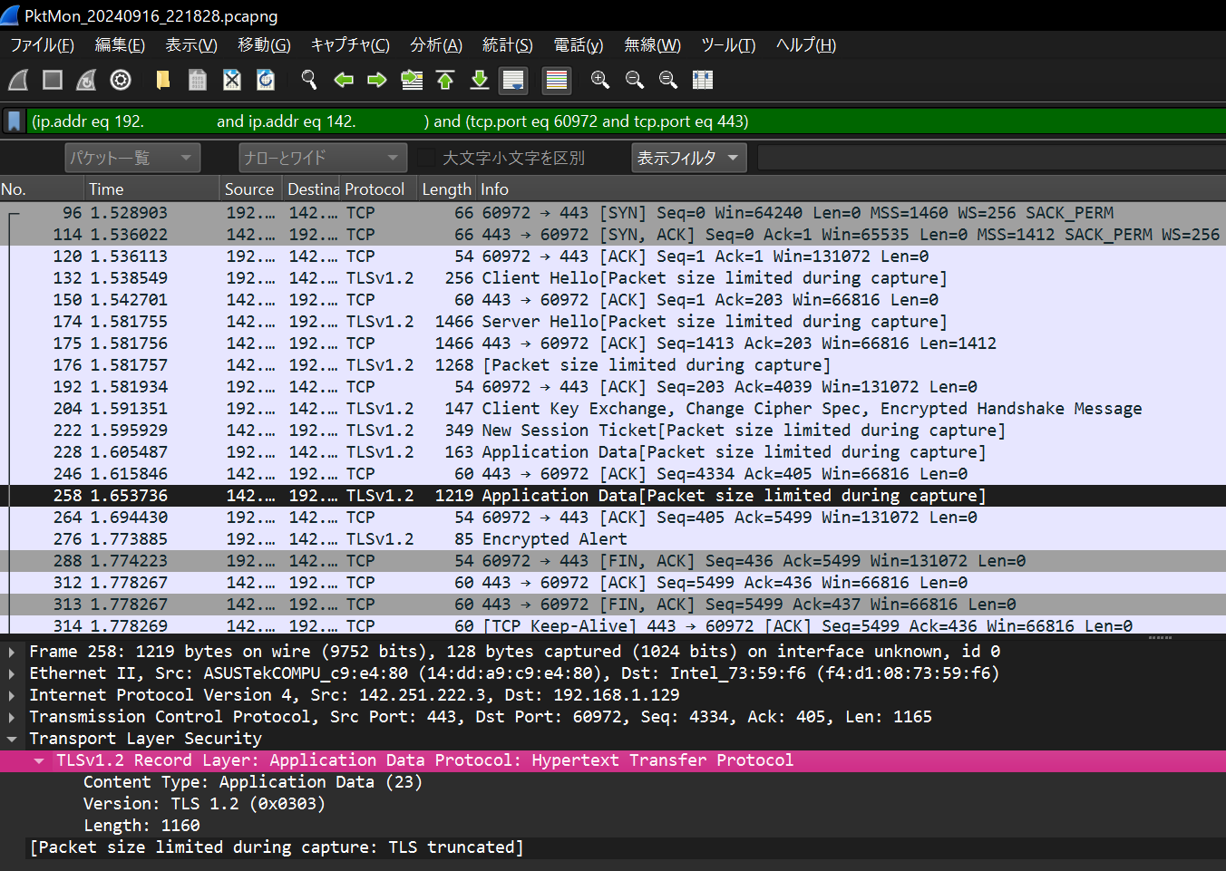
Task: Select the Packet size limited TLS truncated line
Action: 613,847
